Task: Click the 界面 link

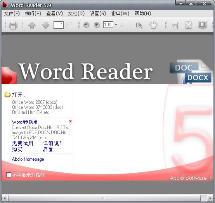Action: tap(48, 150)
